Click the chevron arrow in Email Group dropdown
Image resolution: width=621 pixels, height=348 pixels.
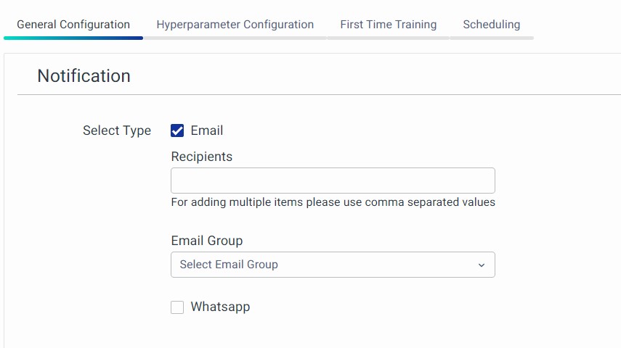481,265
